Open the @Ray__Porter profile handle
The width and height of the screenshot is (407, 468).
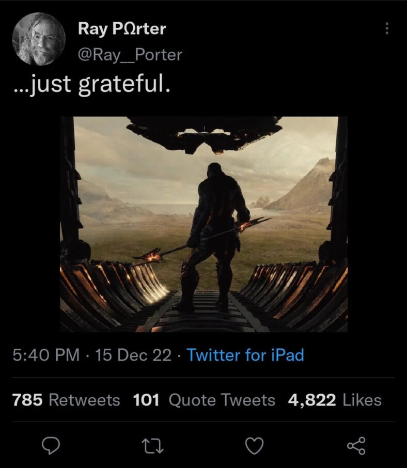coord(129,54)
